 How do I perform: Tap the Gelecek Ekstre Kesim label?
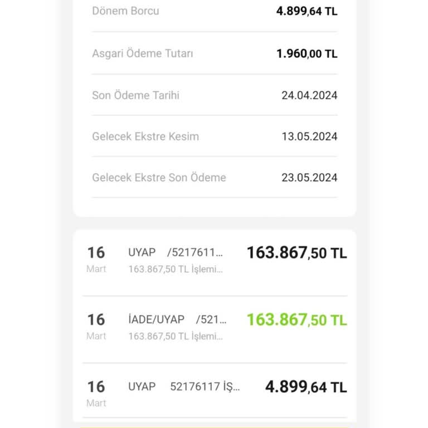coord(145,137)
